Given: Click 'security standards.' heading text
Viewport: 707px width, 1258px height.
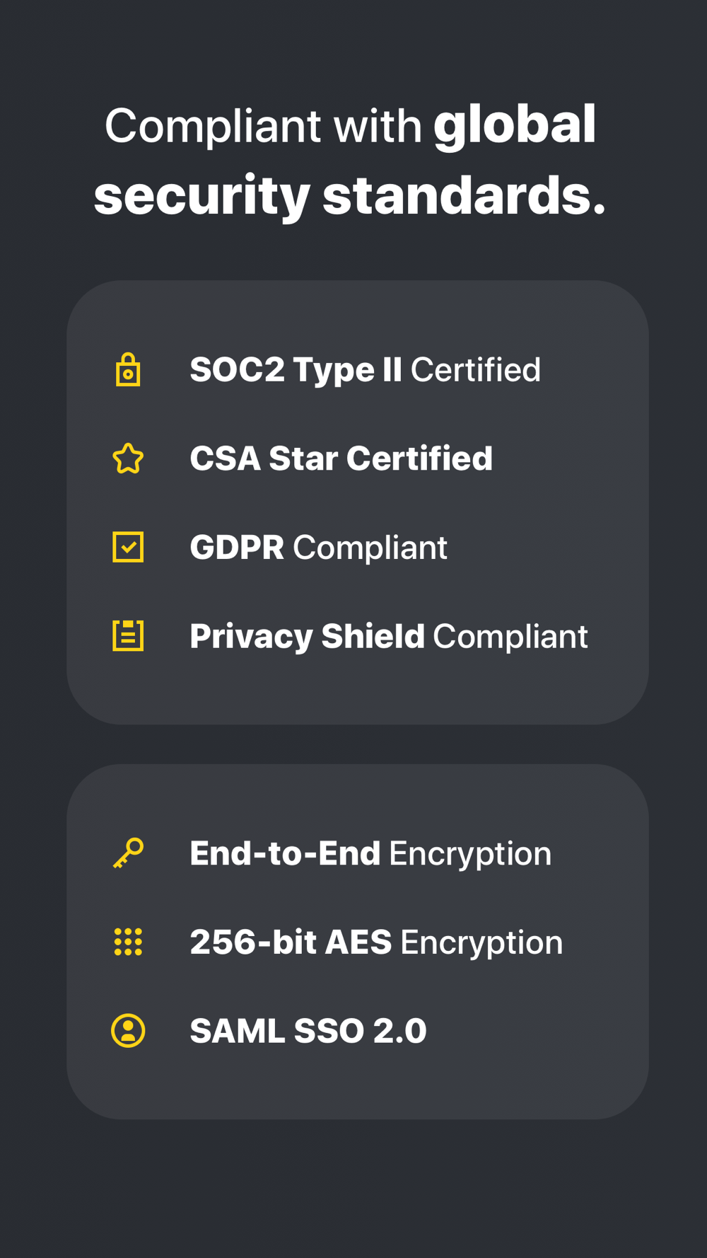Looking at the screenshot, I should 350,196.
